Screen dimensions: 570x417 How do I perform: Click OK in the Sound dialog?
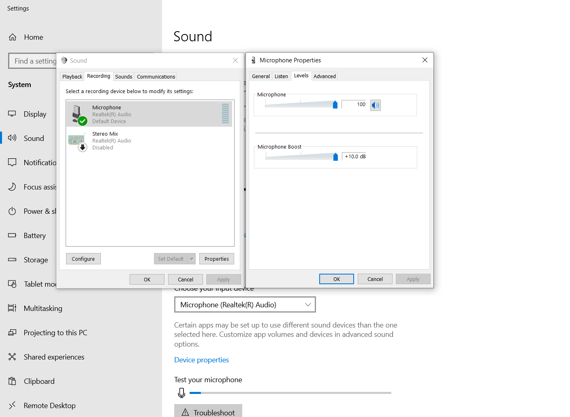coord(147,279)
